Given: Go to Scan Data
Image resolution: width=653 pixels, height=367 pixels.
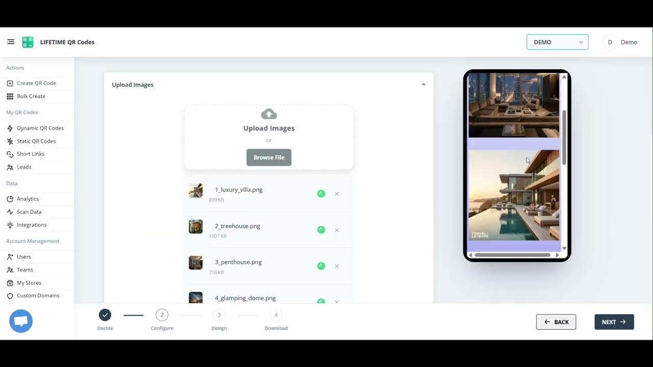Looking at the screenshot, I should [29, 212].
